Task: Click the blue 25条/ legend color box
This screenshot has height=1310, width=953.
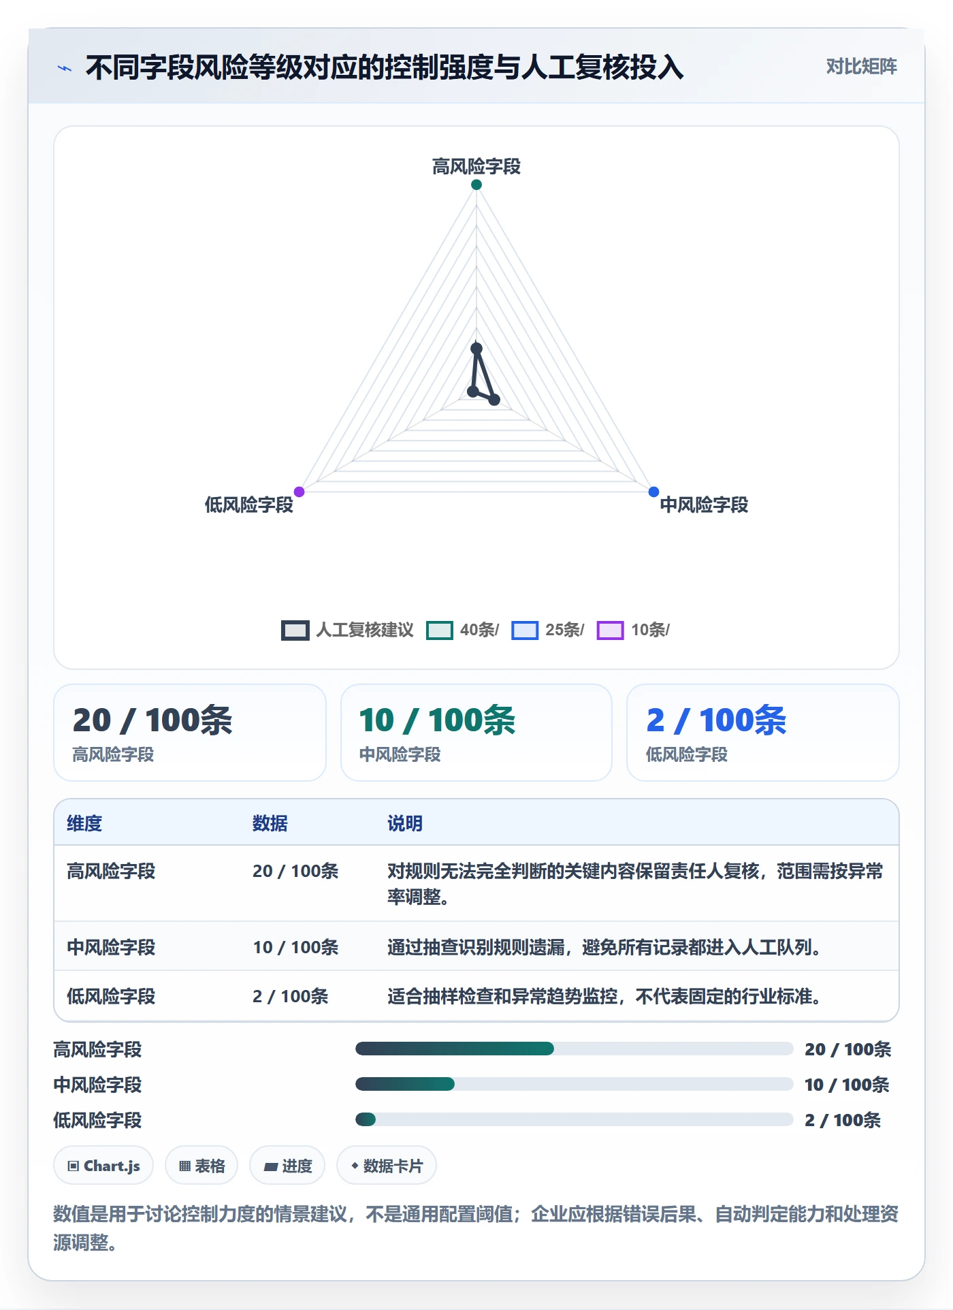Action: (x=525, y=630)
